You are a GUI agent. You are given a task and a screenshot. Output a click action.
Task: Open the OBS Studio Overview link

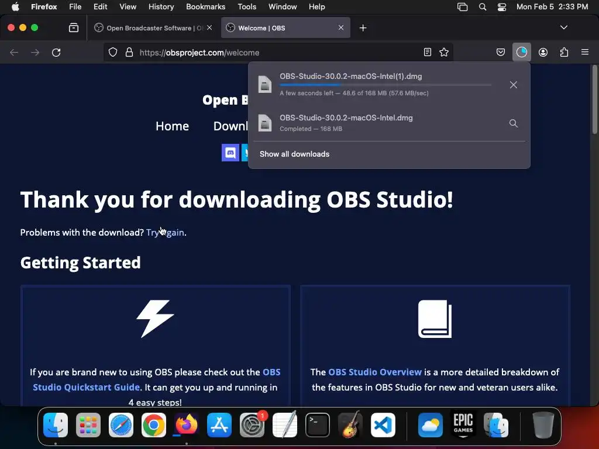coord(375,372)
